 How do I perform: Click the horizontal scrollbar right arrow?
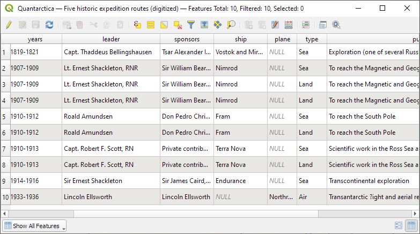pos(415,214)
